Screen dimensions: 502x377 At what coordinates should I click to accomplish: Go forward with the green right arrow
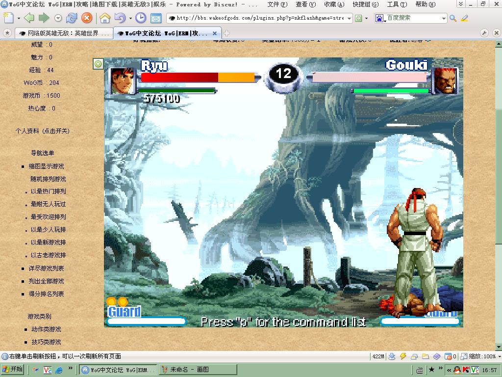[x=44, y=18]
